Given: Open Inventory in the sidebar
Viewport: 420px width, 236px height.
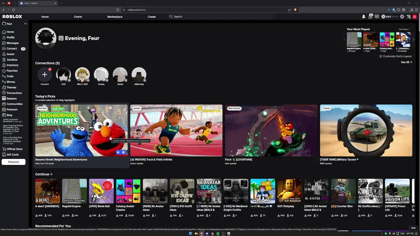Looking at the screenshot, I should (x=10, y=65).
